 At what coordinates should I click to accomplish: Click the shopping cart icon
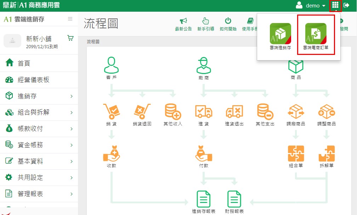(70, 38)
